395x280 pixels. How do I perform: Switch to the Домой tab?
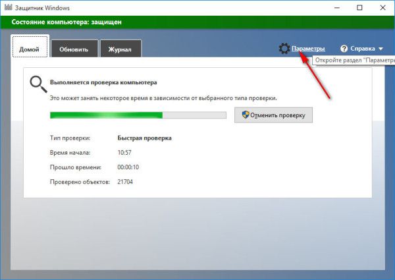(30, 47)
